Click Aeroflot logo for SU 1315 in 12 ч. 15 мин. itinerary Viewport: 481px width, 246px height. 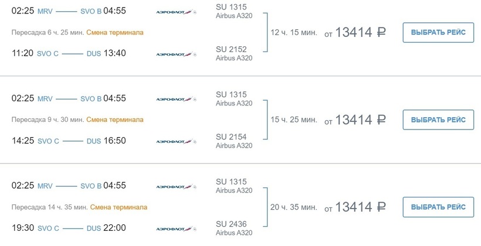pos(176,11)
